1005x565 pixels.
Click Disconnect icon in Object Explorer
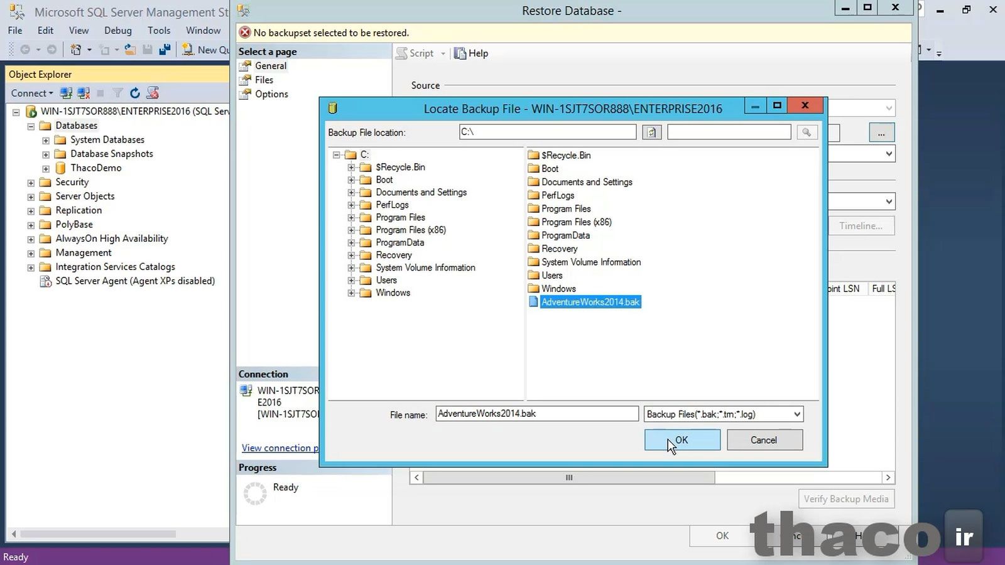click(84, 93)
